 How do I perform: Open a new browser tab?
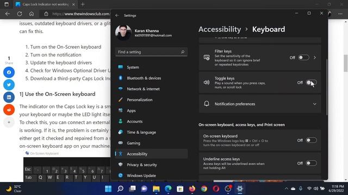click(x=83, y=4)
